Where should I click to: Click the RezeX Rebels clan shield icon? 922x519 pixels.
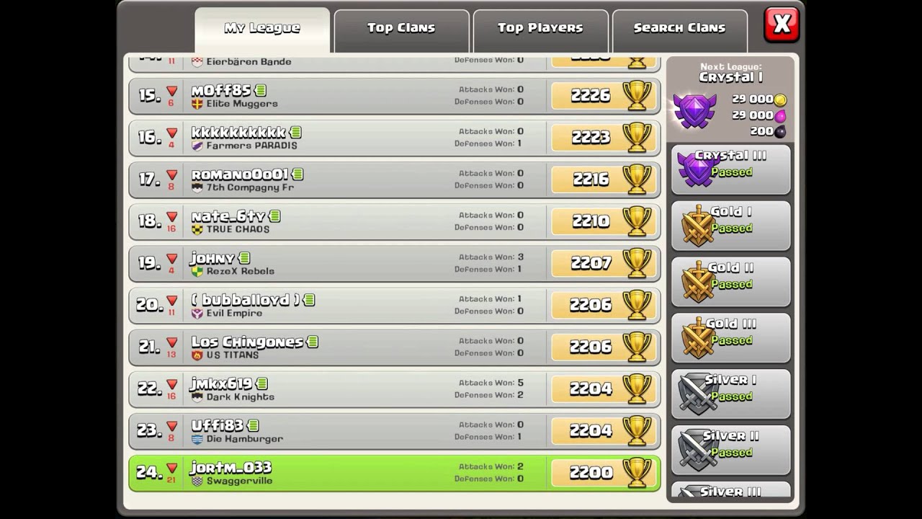point(197,272)
